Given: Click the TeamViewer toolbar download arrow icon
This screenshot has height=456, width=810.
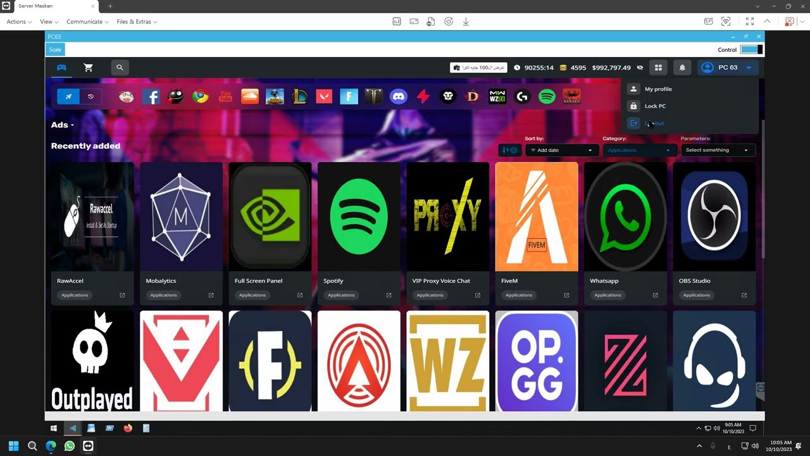Looking at the screenshot, I should point(466,22).
